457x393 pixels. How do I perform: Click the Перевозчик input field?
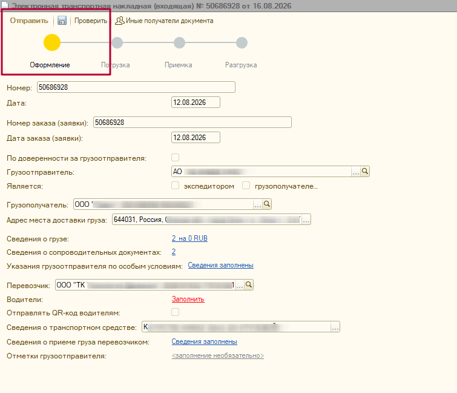[145, 284]
